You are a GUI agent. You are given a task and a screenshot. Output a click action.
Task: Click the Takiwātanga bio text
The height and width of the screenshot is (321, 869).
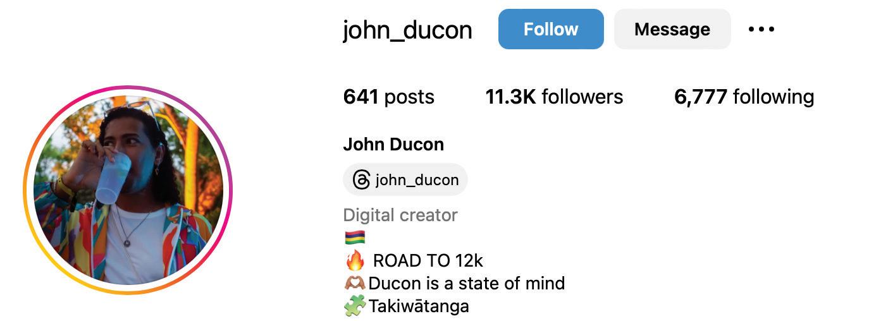(x=419, y=306)
